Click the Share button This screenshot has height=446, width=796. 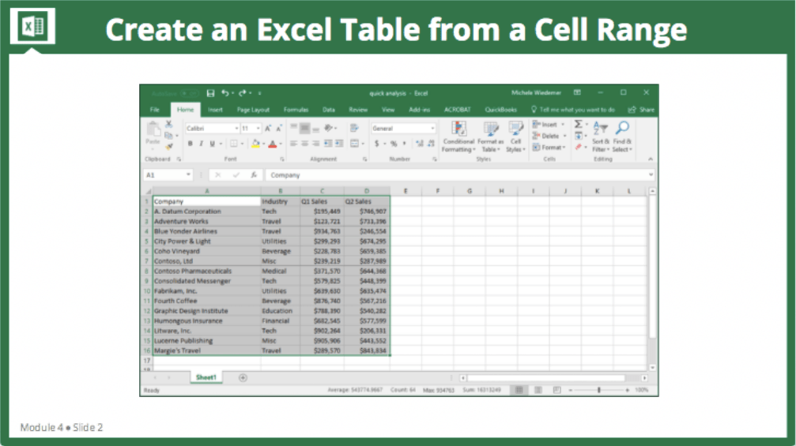point(642,110)
